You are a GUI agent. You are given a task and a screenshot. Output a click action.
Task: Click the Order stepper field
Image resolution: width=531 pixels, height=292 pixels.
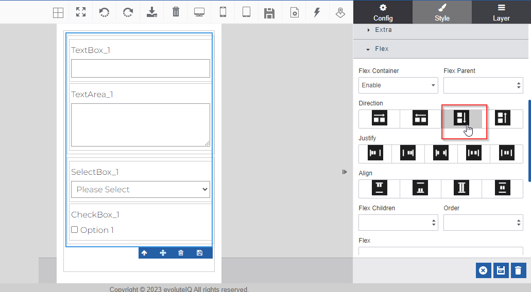tap(483, 223)
